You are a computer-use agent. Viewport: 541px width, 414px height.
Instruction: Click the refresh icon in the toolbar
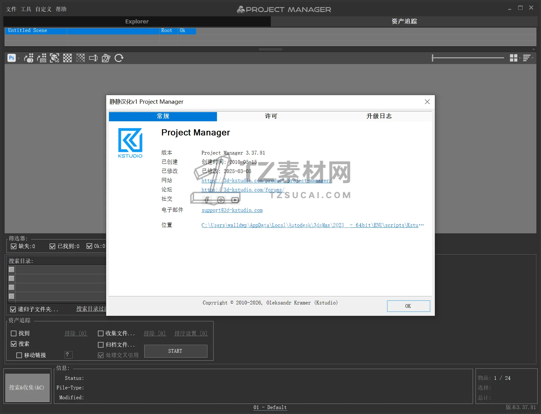pos(119,58)
